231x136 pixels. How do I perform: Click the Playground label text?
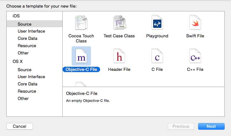(x=157, y=36)
